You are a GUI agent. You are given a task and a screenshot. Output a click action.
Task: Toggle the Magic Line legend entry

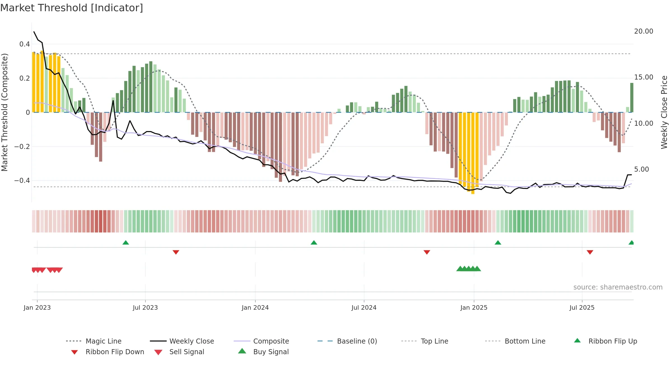click(94, 341)
